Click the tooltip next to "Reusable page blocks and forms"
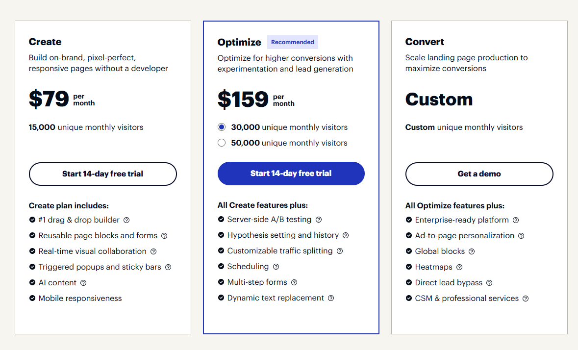578x350 pixels. click(165, 235)
